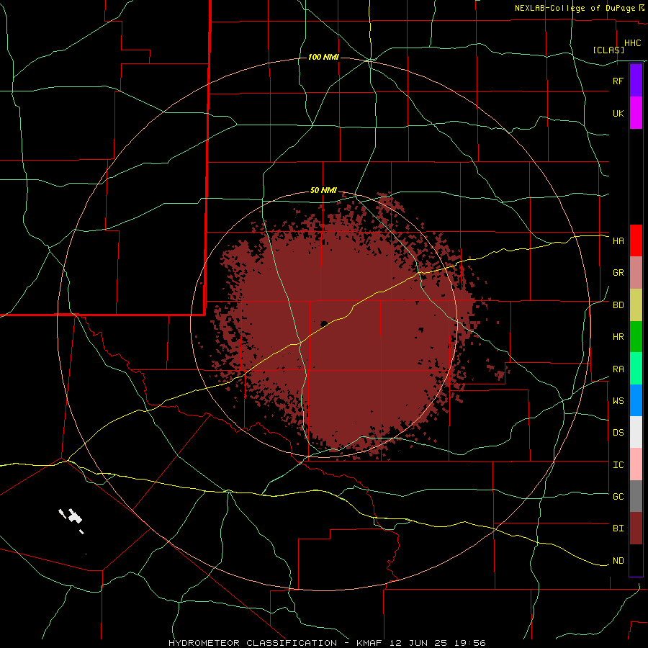The height and width of the screenshot is (648, 648).
Task: Click the "KMAF" radar site identifier
Action: [370, 643]
